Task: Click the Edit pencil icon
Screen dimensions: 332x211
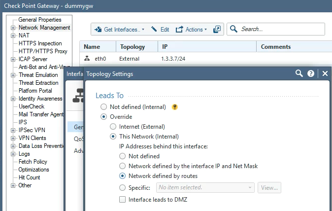Action: point(154,29)
